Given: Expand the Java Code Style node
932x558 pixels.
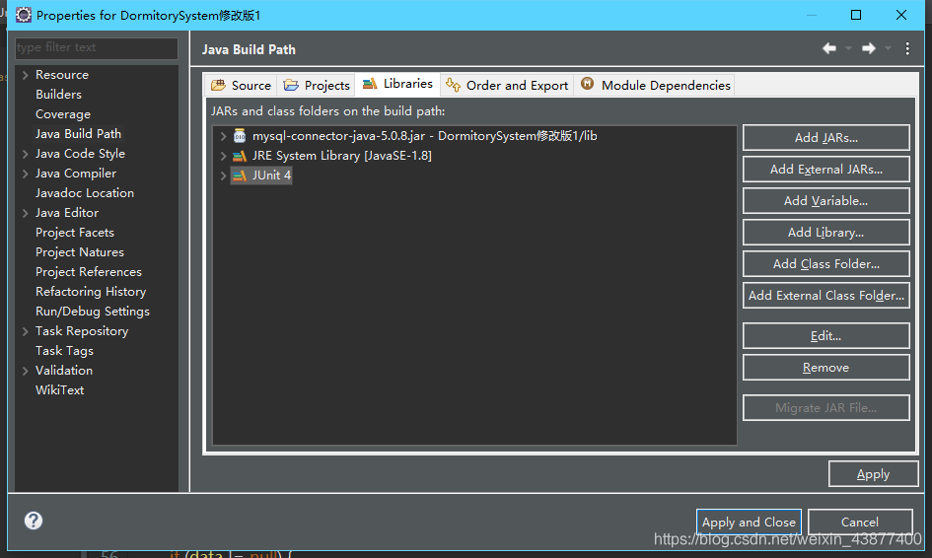Looking at the screenshot, I should (x=25, y=154).
